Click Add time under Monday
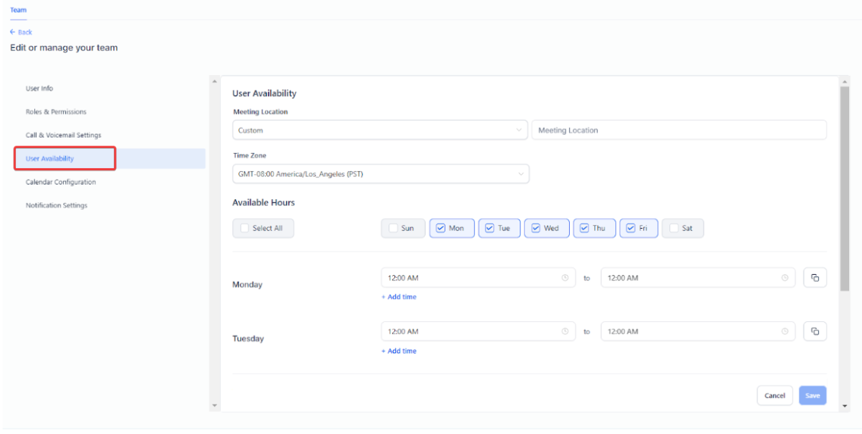Screen dimensions: 862x434 coord(398,297)
